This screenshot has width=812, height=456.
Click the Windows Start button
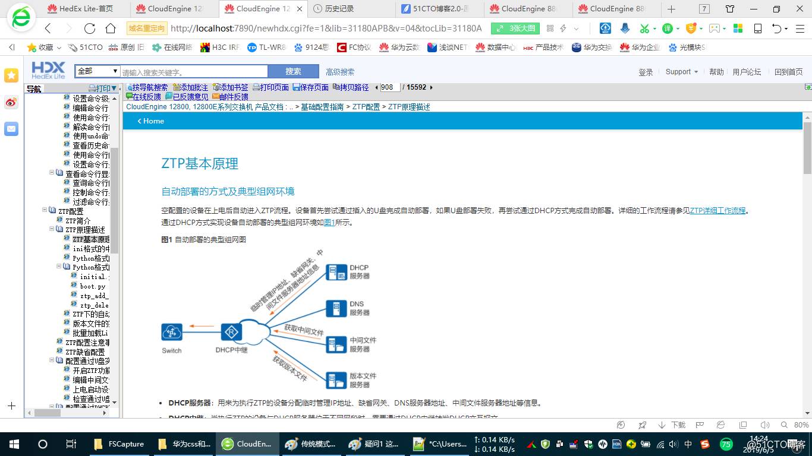[x=14, y=444]
